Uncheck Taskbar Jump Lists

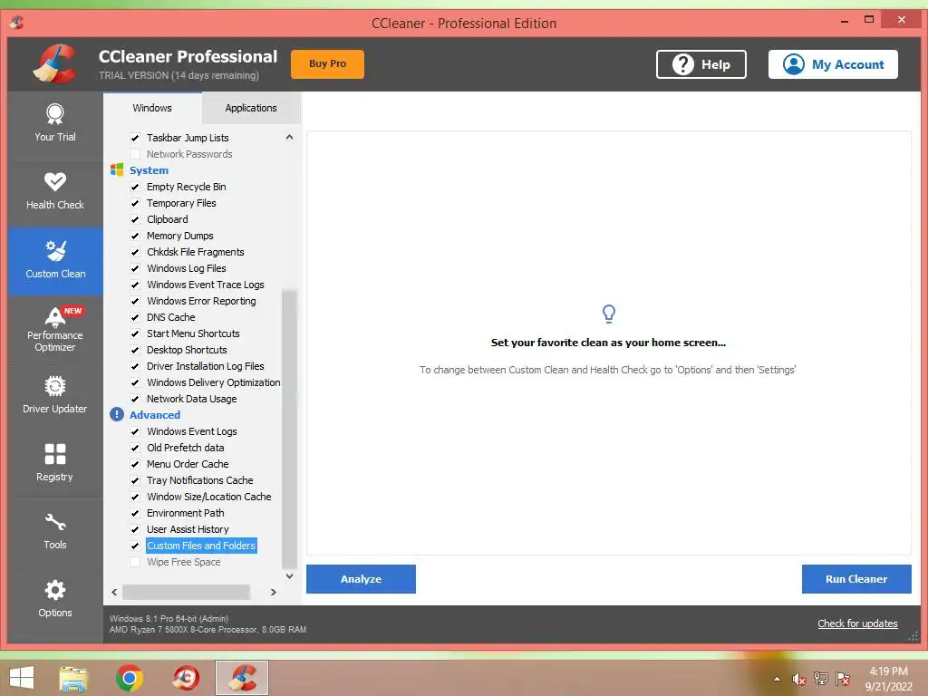point(135,138)
